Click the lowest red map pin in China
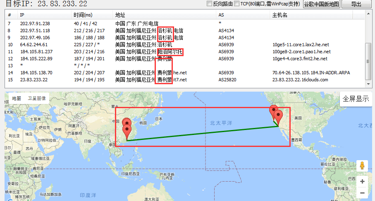This screenshot has height=201, width=375. (127, 131)
